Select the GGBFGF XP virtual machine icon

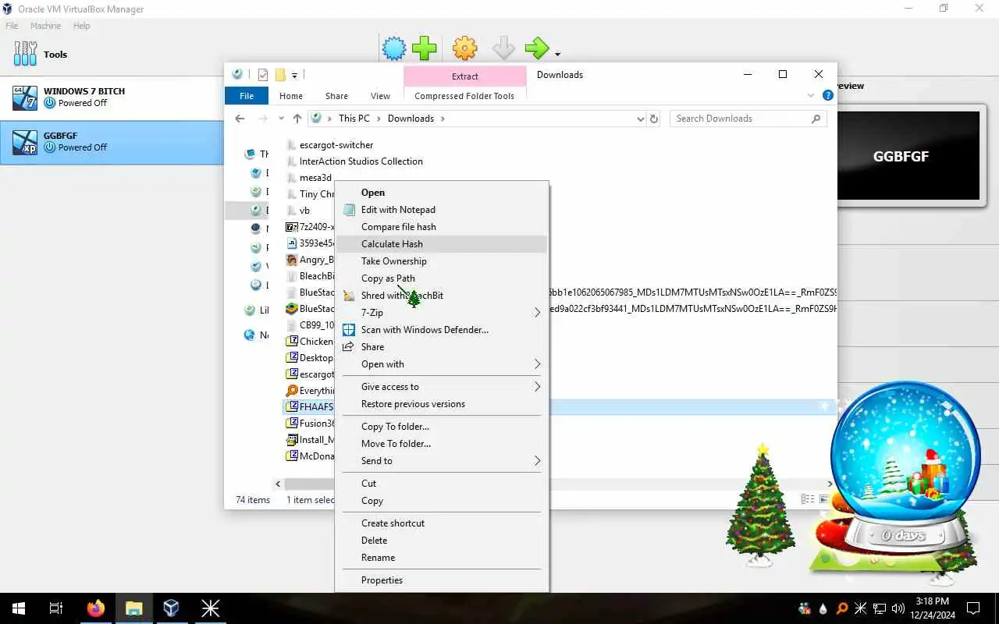coord(25,142)
